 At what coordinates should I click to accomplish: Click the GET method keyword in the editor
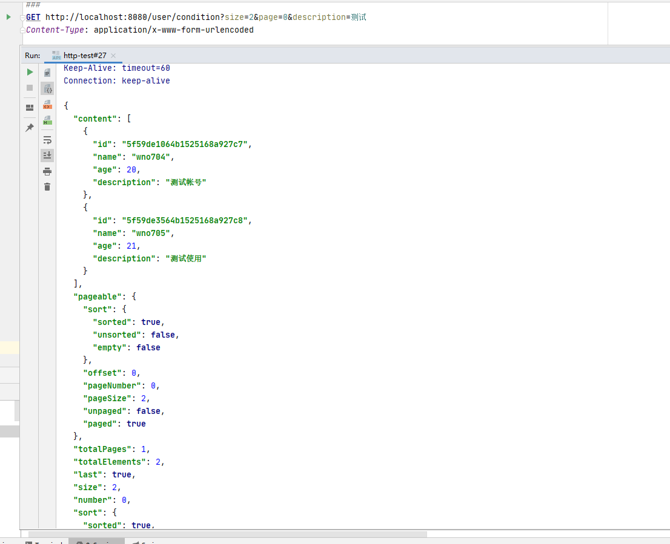point(33,17)
